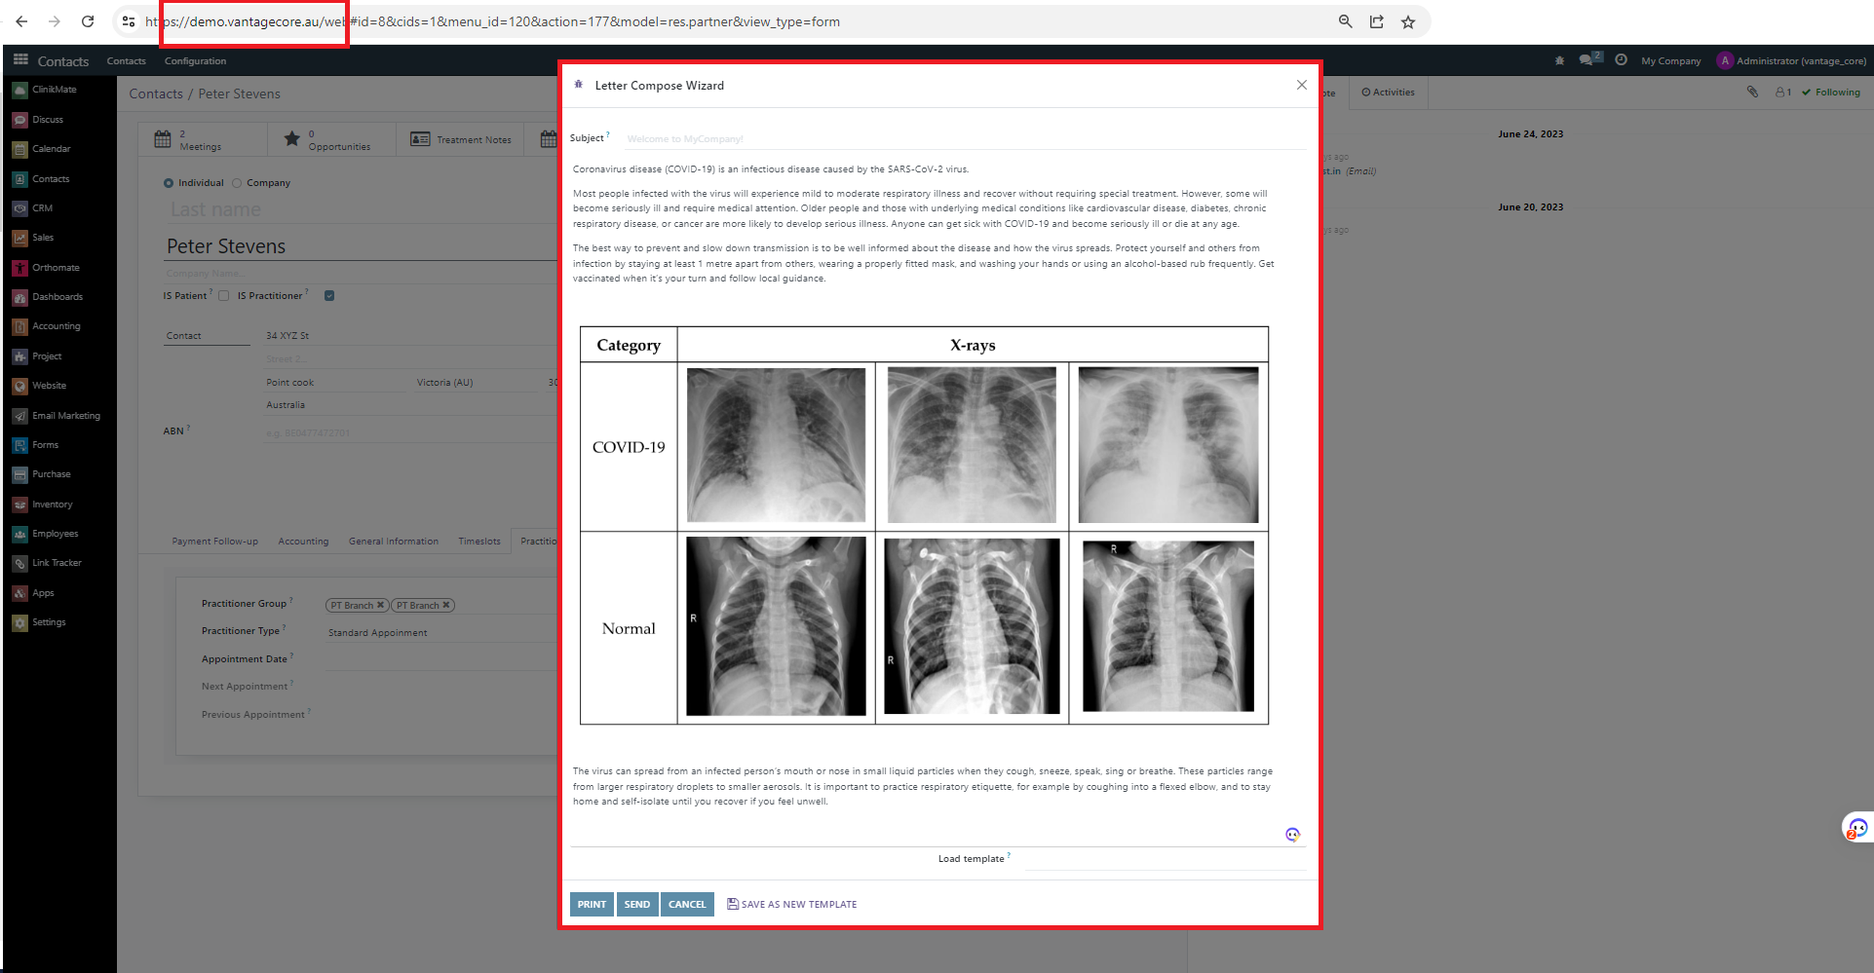Select the Company radio option
This screenshot has height=973, width=1874.
click(x=237, y=183)
